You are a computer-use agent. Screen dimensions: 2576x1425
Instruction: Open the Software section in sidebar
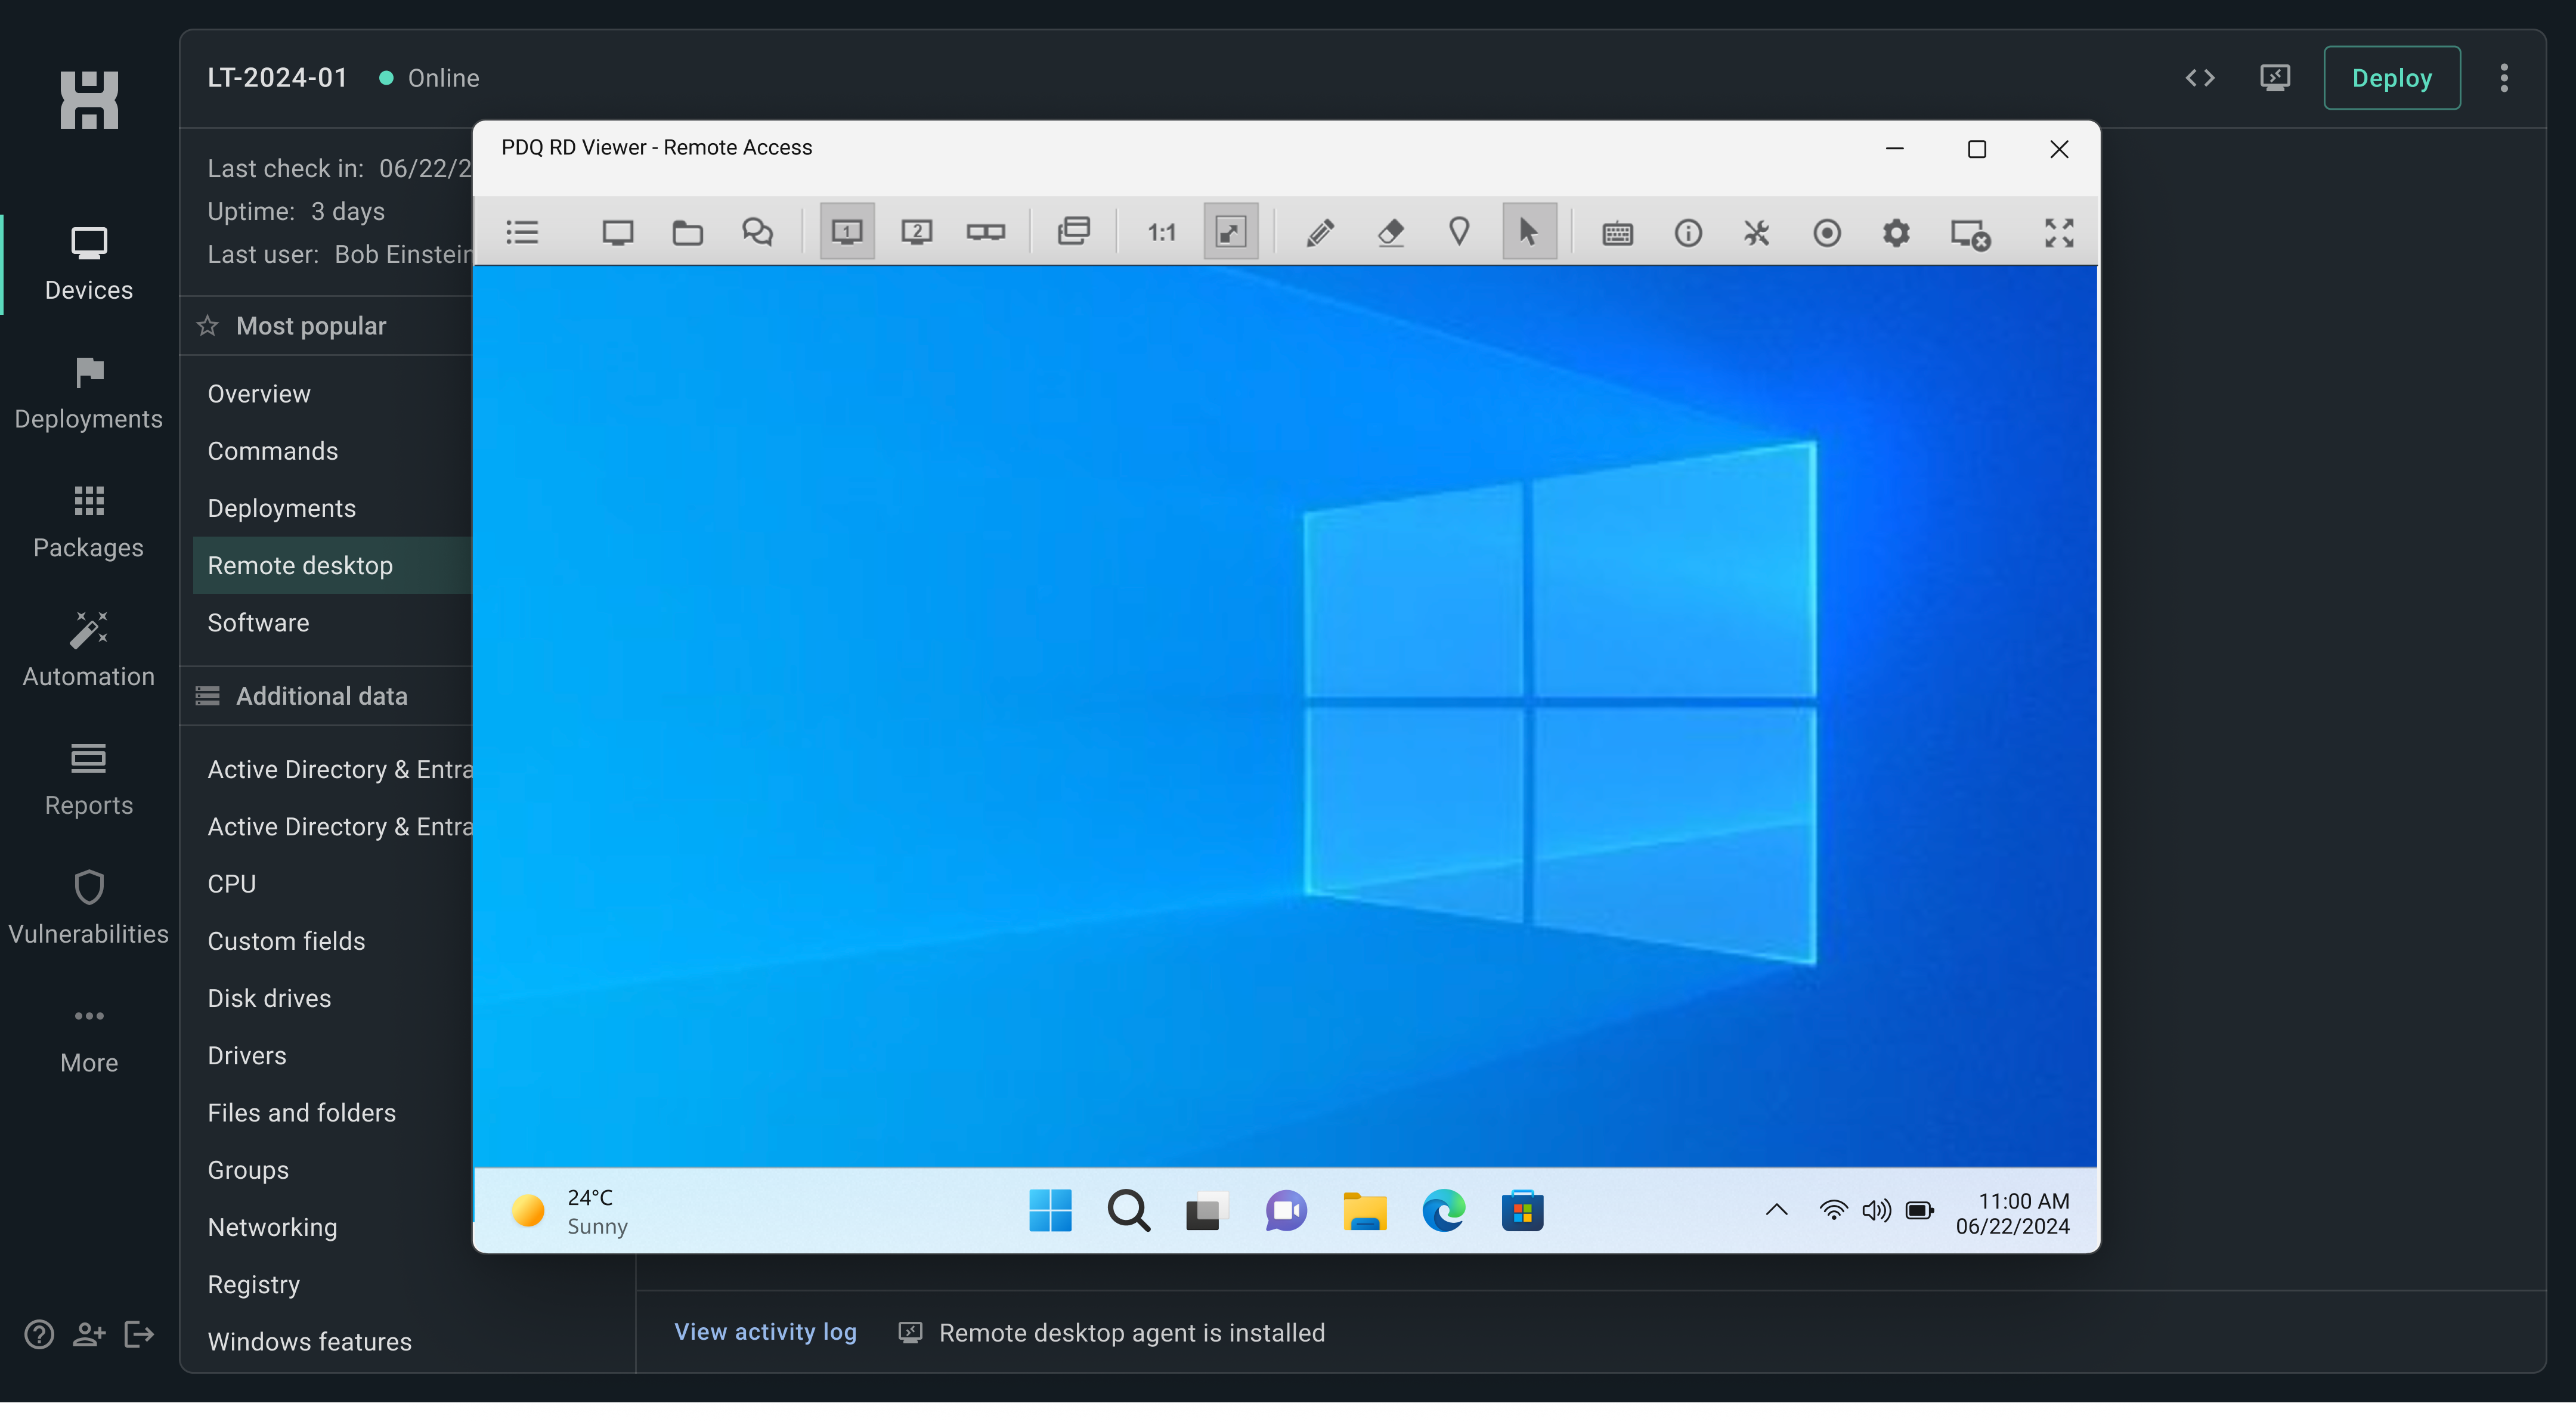coord(258,622)
